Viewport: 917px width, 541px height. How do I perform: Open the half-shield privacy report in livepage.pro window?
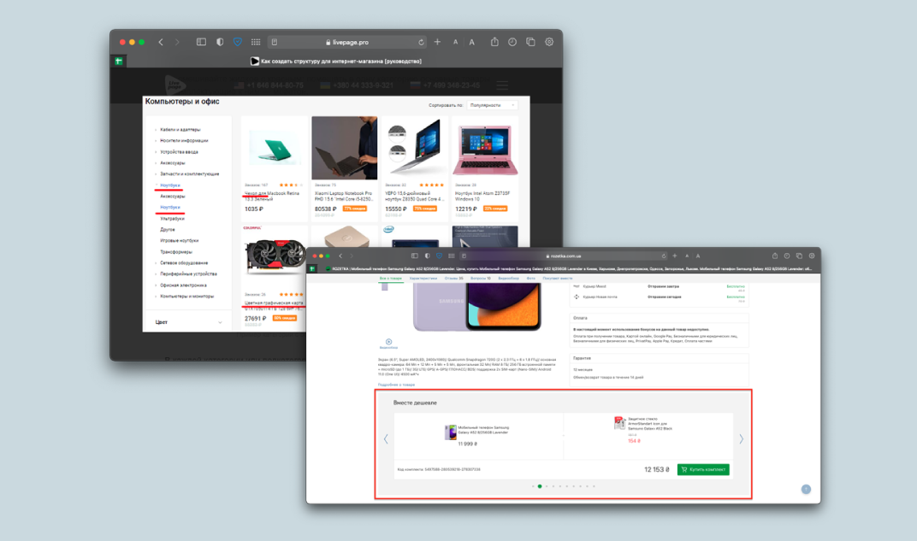(x=220, y=42)
